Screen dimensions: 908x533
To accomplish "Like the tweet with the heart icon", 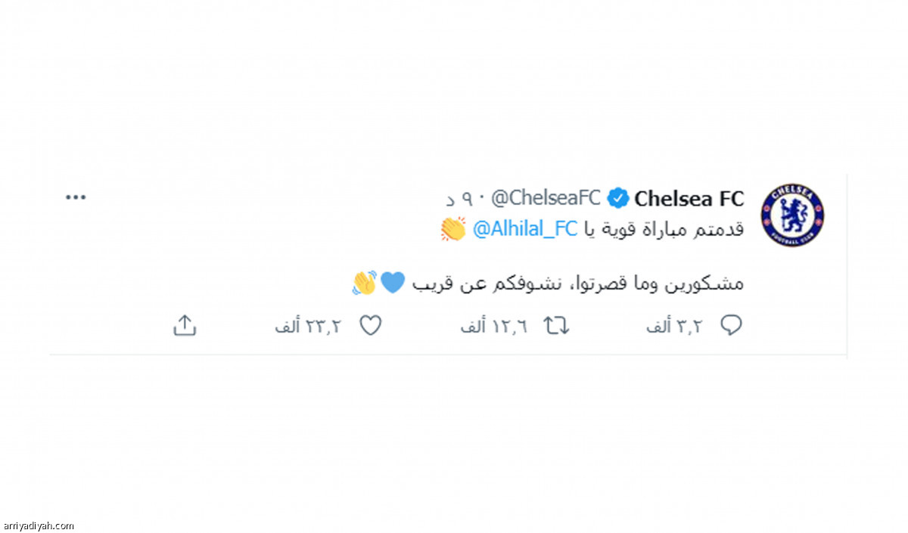I will pyautogui.click(x=369, y=326).
